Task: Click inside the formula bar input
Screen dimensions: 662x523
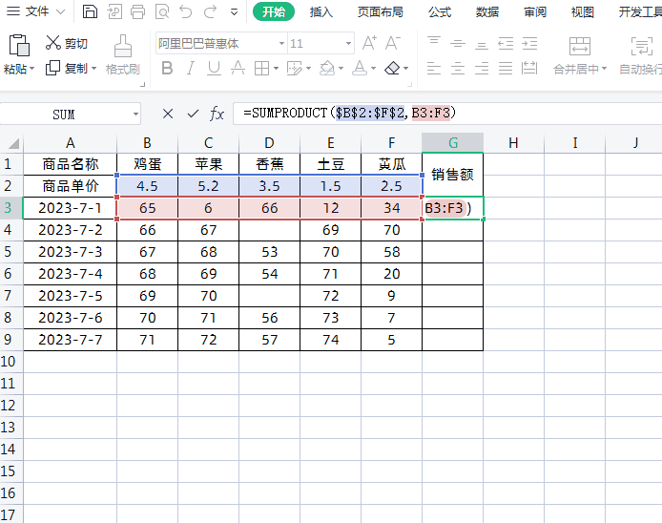Action: (x=447, y=114)
